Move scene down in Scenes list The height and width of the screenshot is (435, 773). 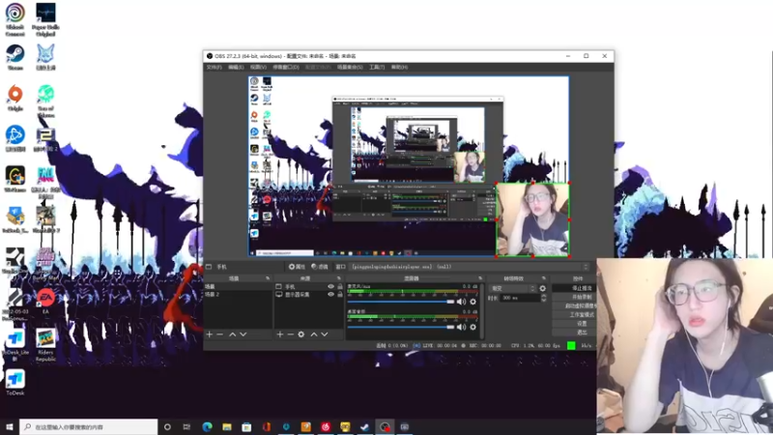point(243,334)
